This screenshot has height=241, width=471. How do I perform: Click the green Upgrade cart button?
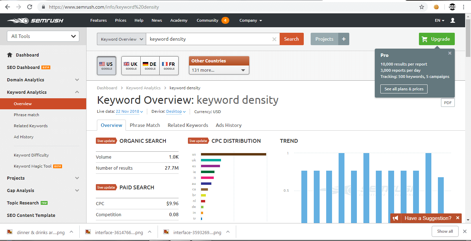437,39
